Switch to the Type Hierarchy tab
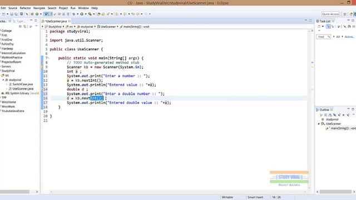This screenshot has width=356, height=200. [20, 21]
